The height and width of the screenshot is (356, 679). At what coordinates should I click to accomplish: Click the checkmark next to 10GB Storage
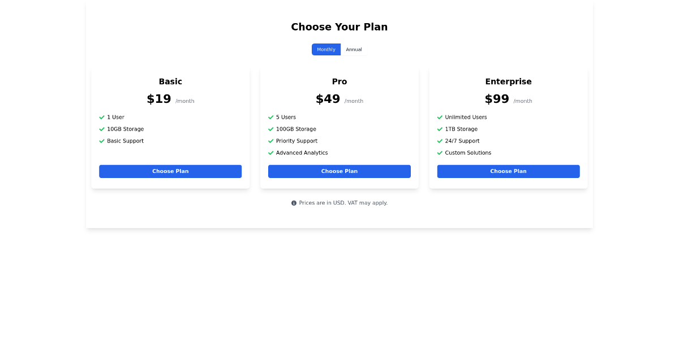click(x=102, y=129)
